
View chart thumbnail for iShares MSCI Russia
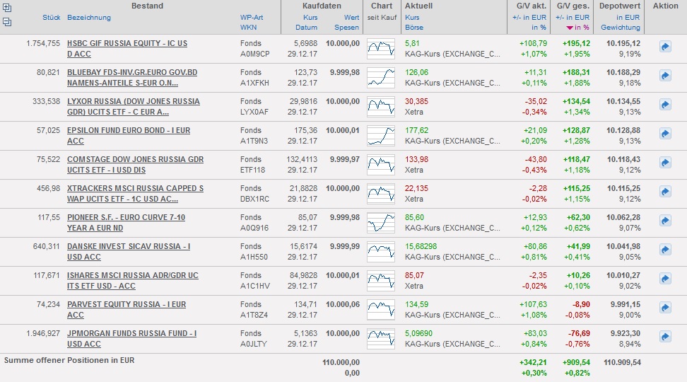tap(381, 280)
